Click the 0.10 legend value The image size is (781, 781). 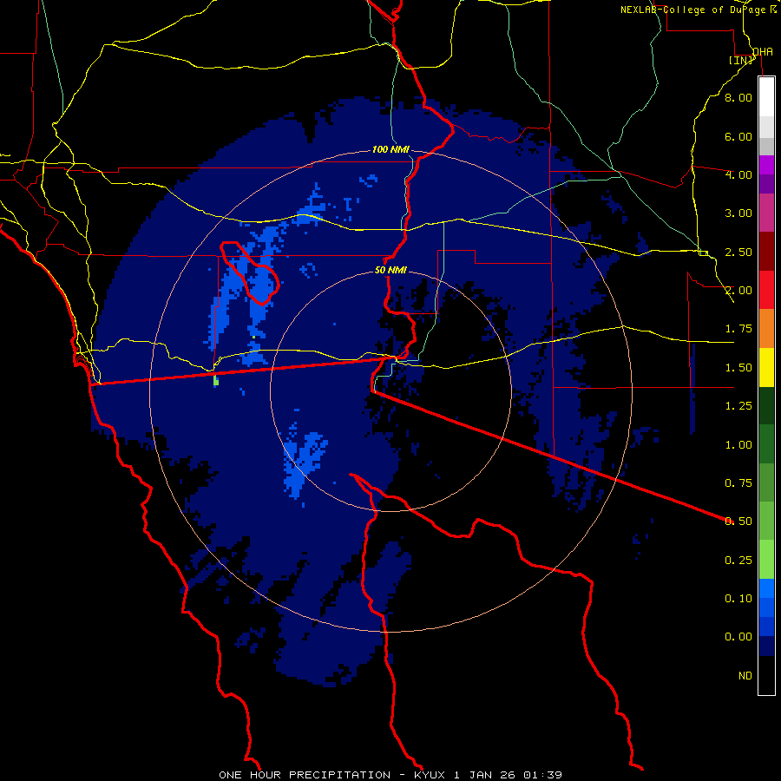click(x=738, y=599)
